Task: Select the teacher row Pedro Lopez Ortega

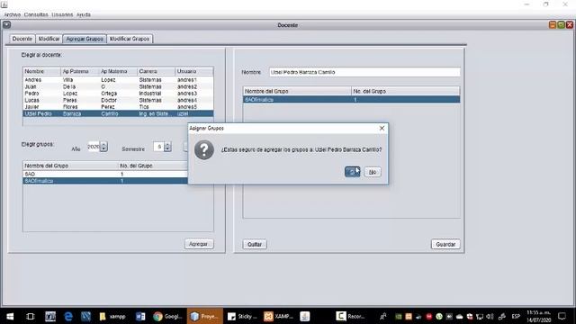Action: tap(118, 94)
